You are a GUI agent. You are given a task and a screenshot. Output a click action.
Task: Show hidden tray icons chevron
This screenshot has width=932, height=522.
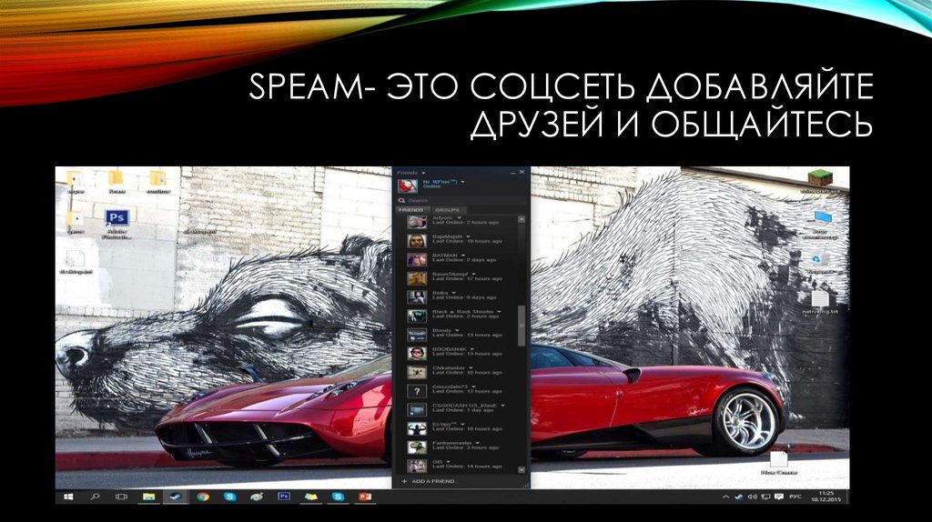point(725,497)
